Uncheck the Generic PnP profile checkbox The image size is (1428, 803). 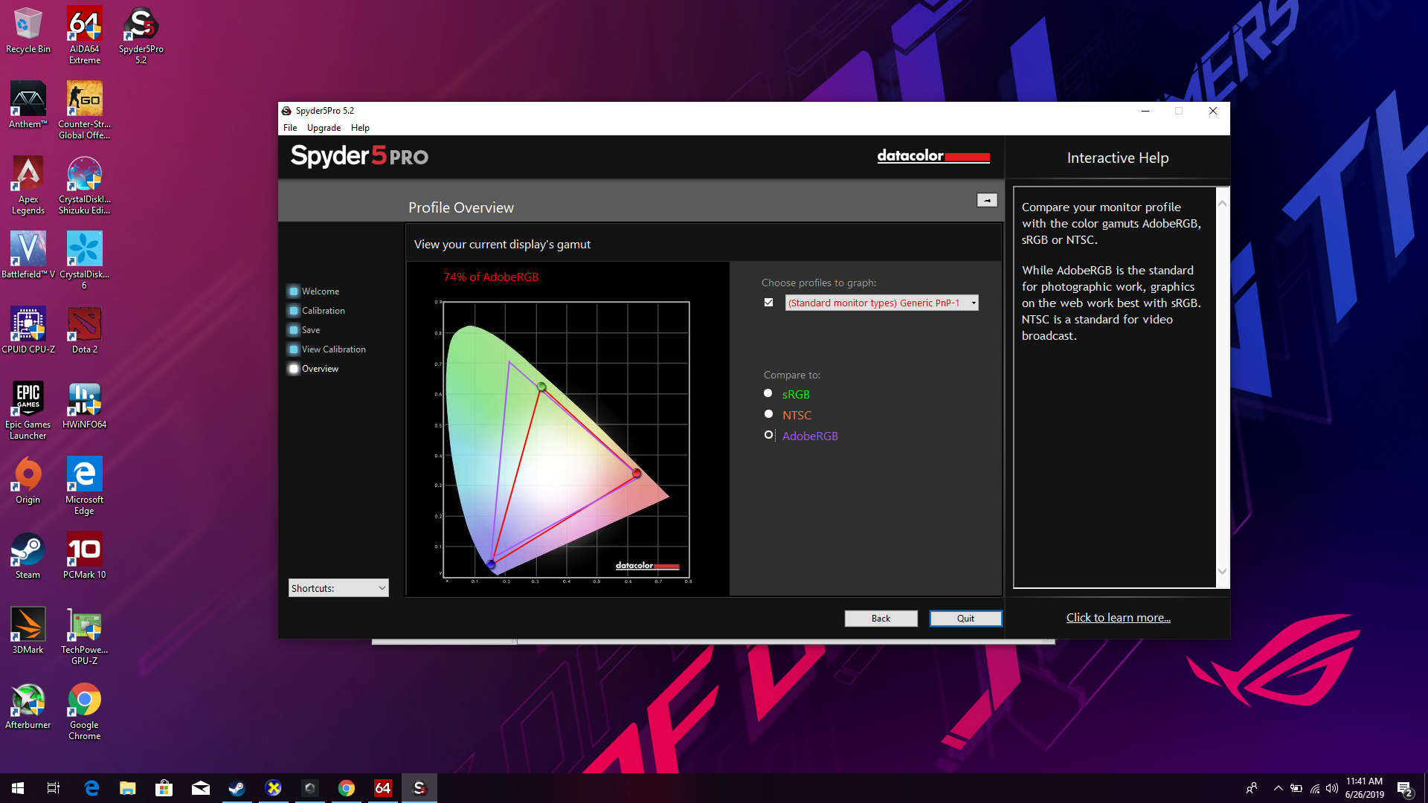769,303
